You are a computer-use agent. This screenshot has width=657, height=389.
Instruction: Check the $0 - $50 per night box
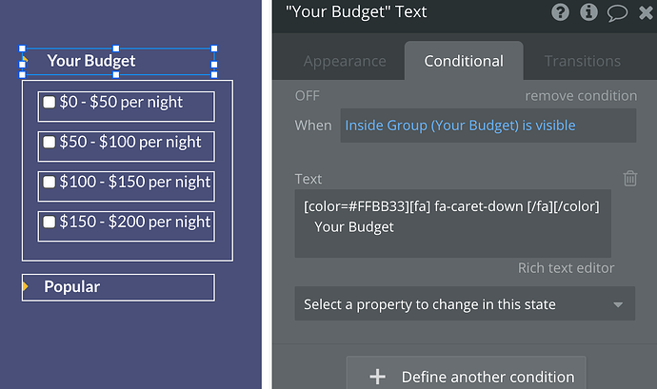(x=50, y=102)
